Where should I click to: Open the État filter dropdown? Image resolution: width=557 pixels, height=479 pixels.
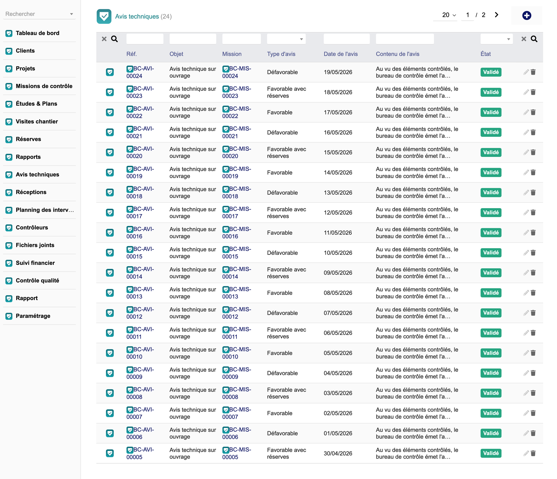(x=496, y=39)
